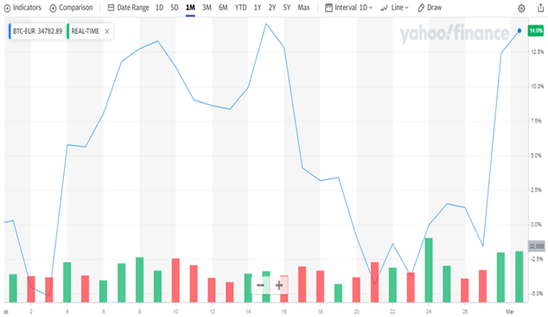
Task: Select the Max range
Action: [303, 8]
